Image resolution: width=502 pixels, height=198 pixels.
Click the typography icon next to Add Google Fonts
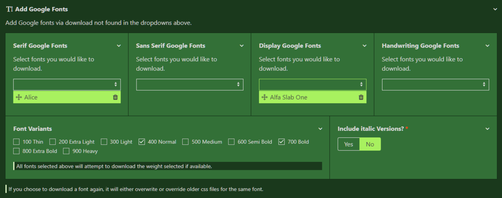tap(9, 10)
